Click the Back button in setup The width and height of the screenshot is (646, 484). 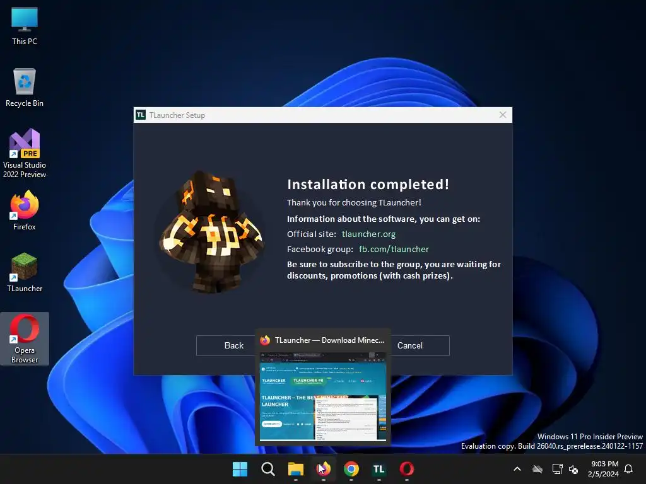(233, 346)
